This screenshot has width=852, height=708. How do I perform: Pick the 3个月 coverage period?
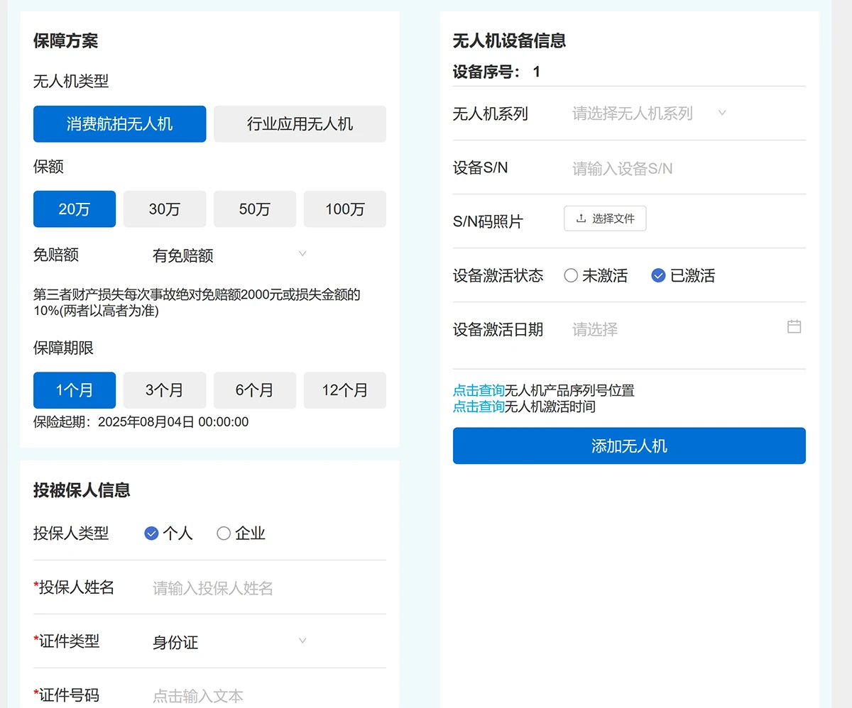[165, 390]
